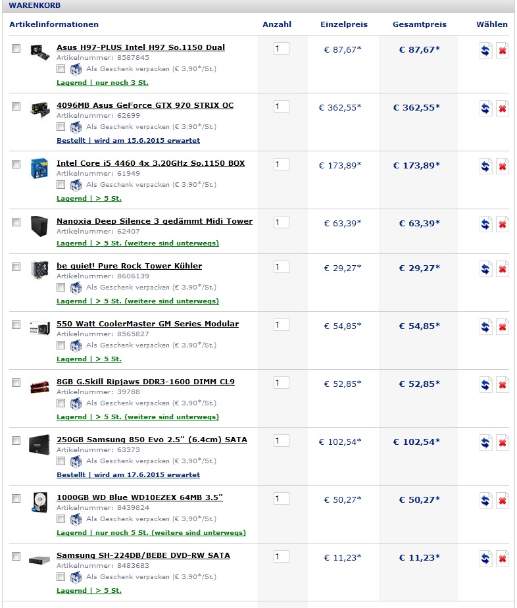This screenshot has width=517, height=608.
Task: Click refresh icon for CoolerMaster 550 Watt row
Action: click(x=485, y=326)
